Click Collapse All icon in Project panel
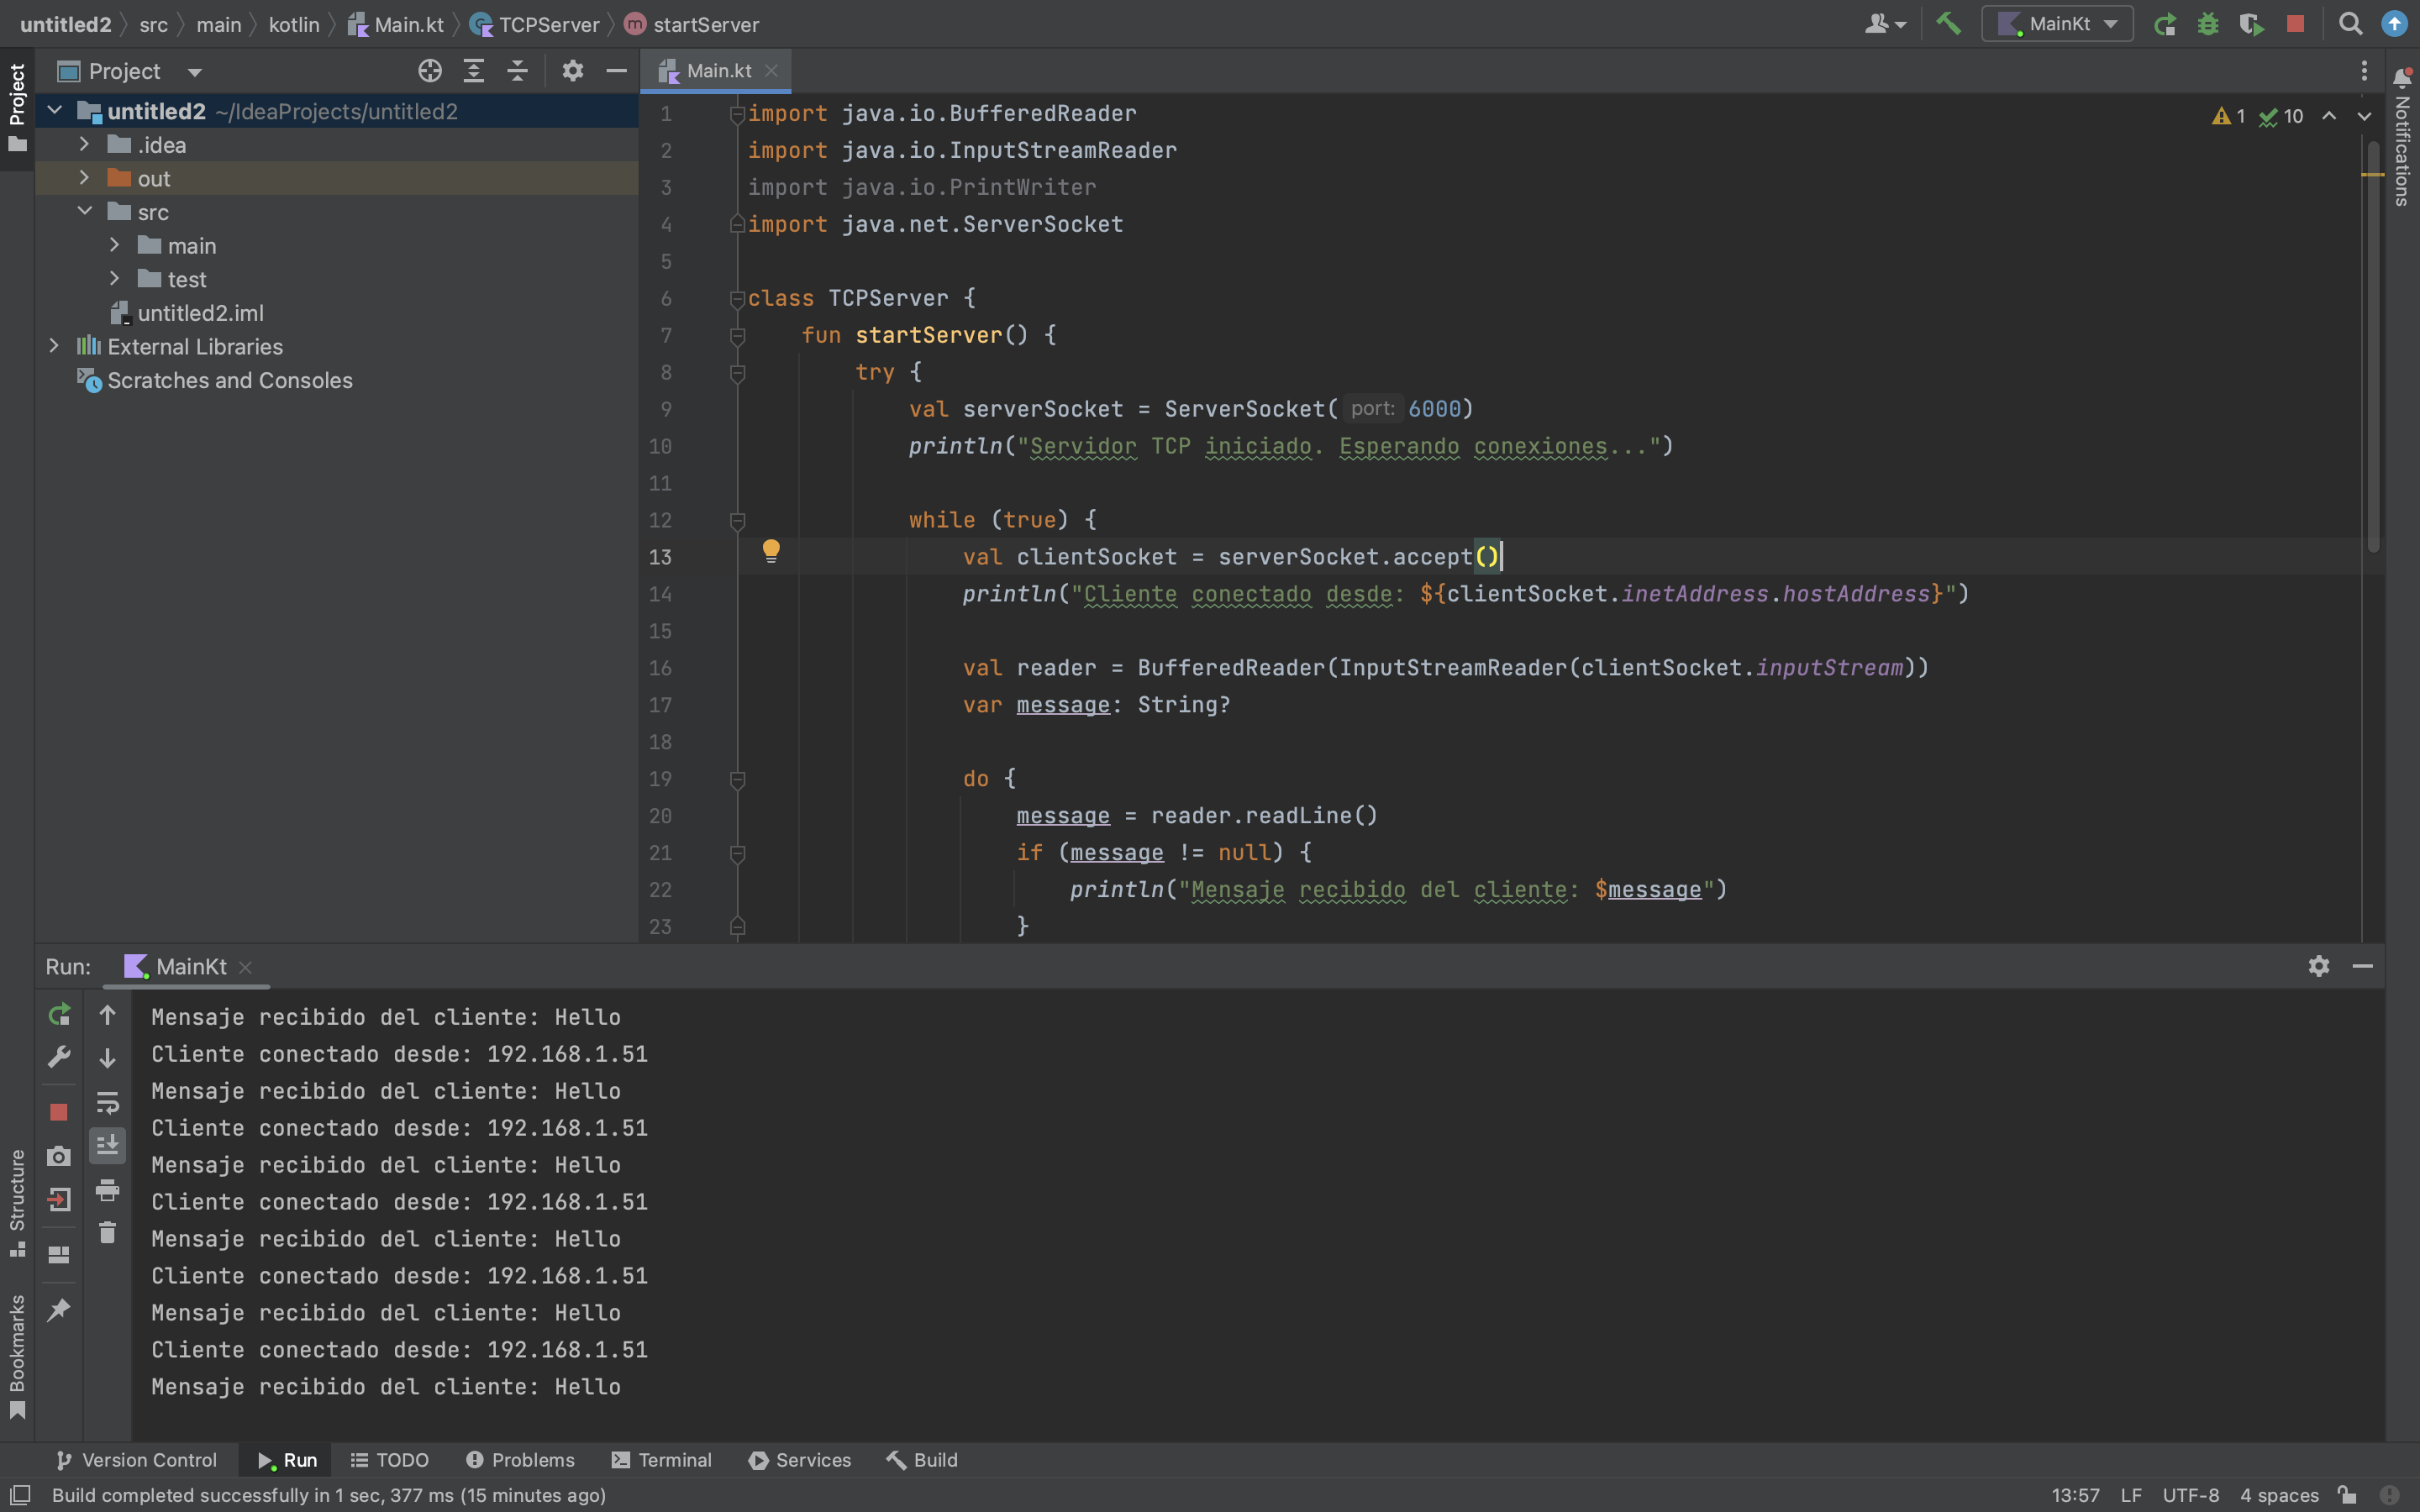This screenshot has width=2420, height=1512. click(x=517, y=71)
